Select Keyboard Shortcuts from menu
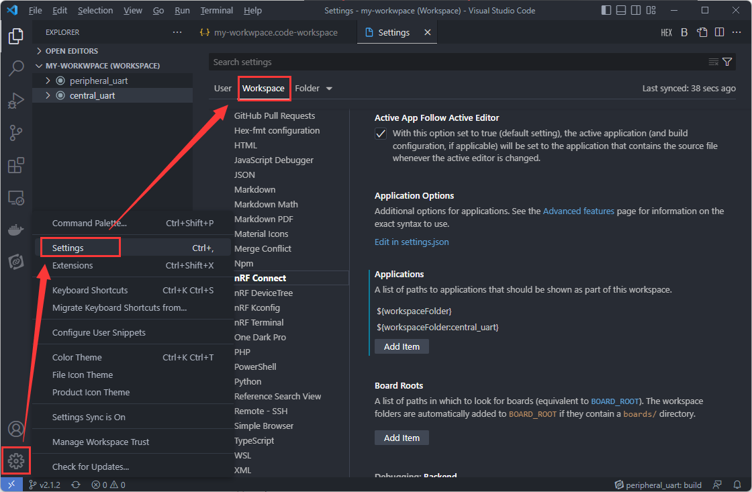The height and width of the screenshot is (492, 752). click(x=90, y=290)
